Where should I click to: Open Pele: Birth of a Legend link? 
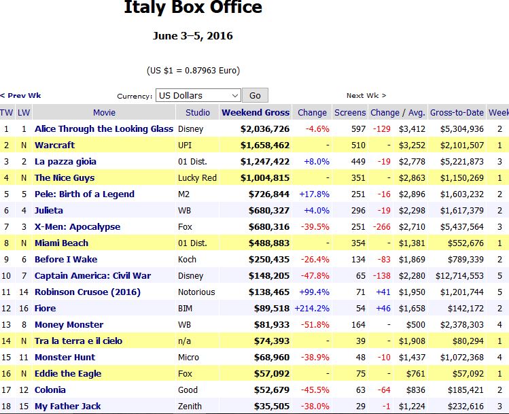84,194
